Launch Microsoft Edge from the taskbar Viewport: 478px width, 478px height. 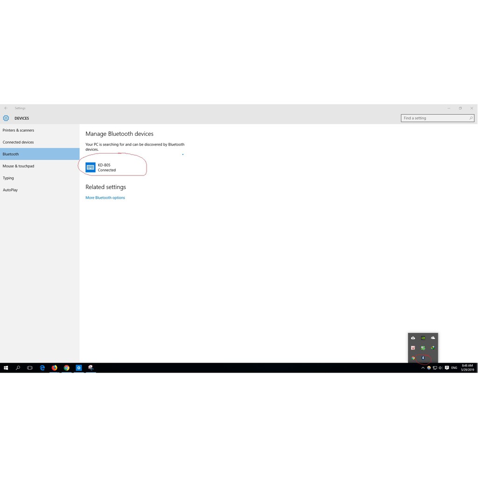point(42,368)
